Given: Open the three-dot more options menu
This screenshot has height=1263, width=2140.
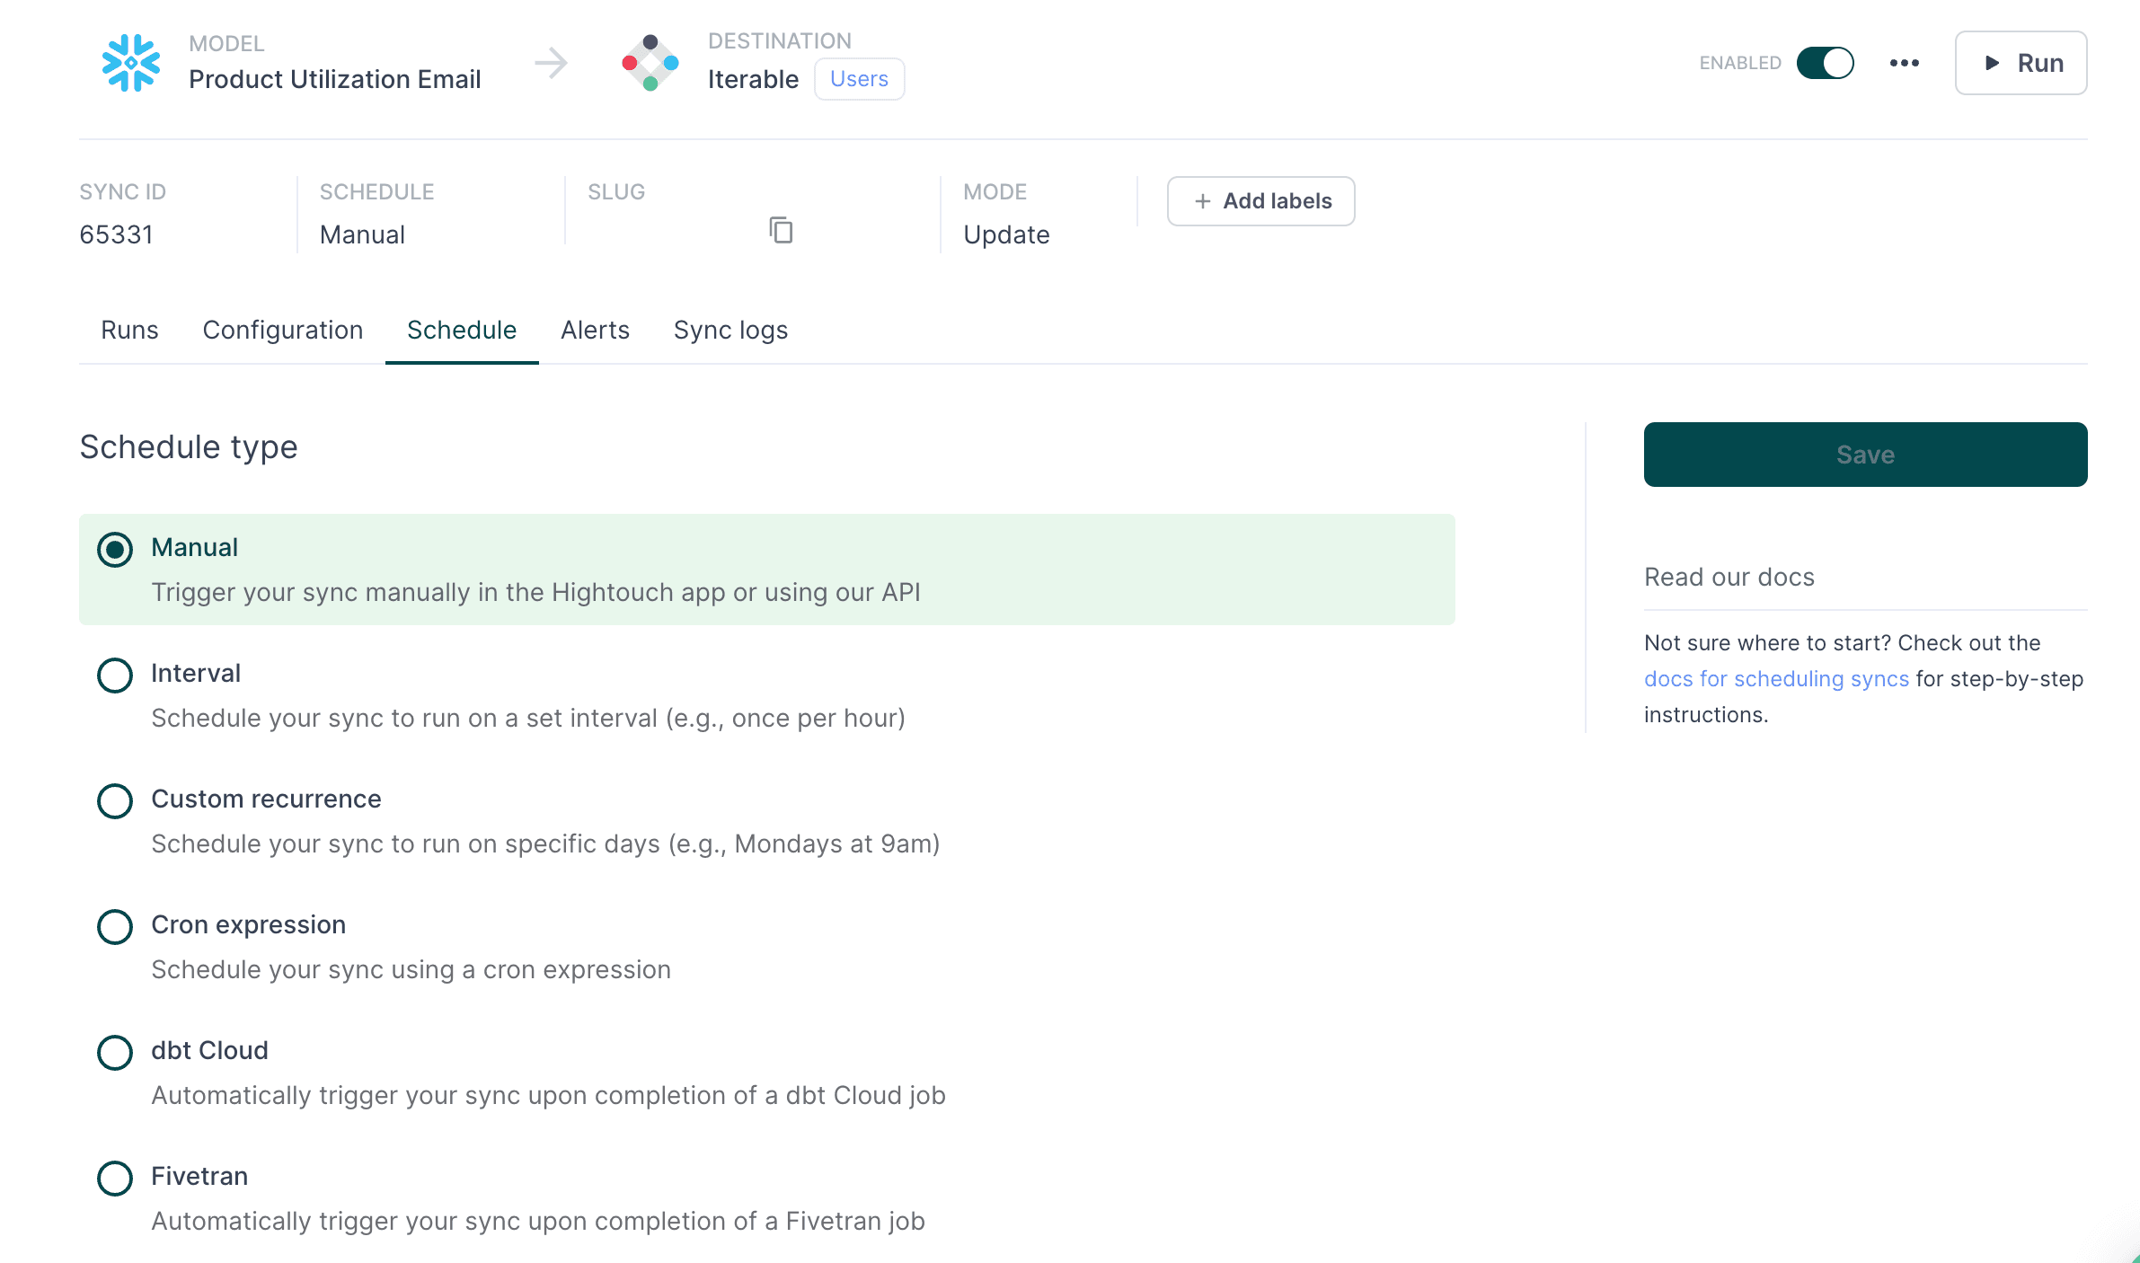Looking at the screenshot, I should (x=1904, y=63).
